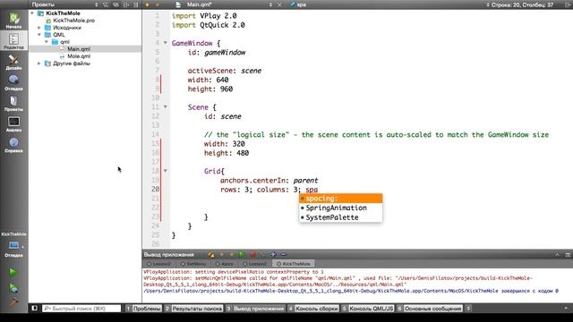Viewport: 573px width, 322px height.
Task: Minimize the output pane with up arrow
Action: tap(557, 254)
